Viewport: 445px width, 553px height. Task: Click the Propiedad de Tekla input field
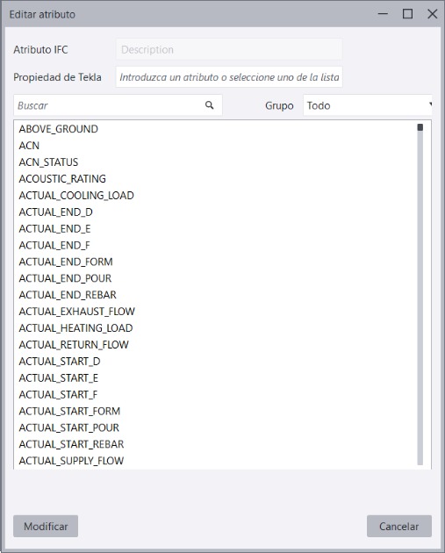coord(229,77)
